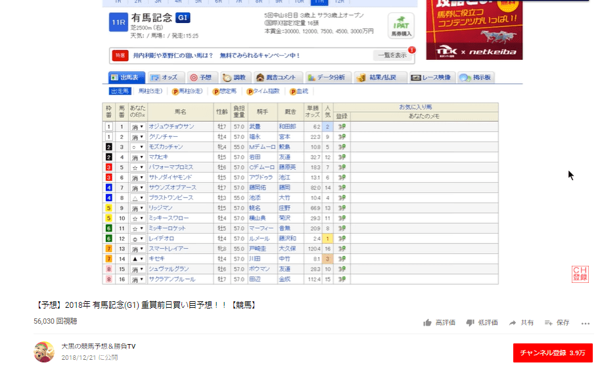
Task: Click the 大黒の競馬予想 channel avatar
Action: point(44,352)
